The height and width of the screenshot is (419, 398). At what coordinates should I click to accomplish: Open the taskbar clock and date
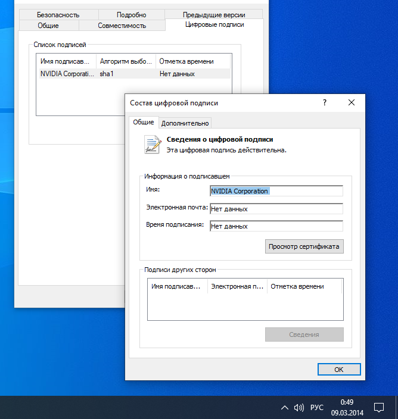[x=347, y=408]
